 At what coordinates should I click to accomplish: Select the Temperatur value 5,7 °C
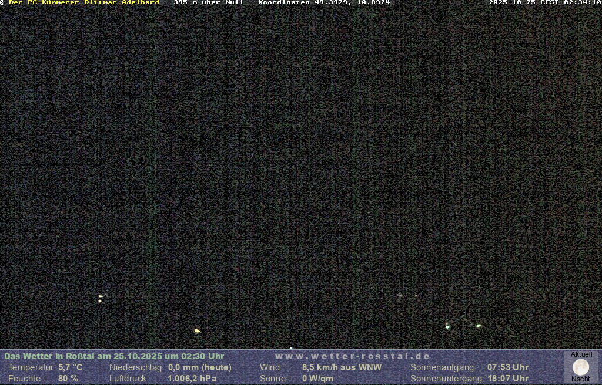(x=70, y=367)
